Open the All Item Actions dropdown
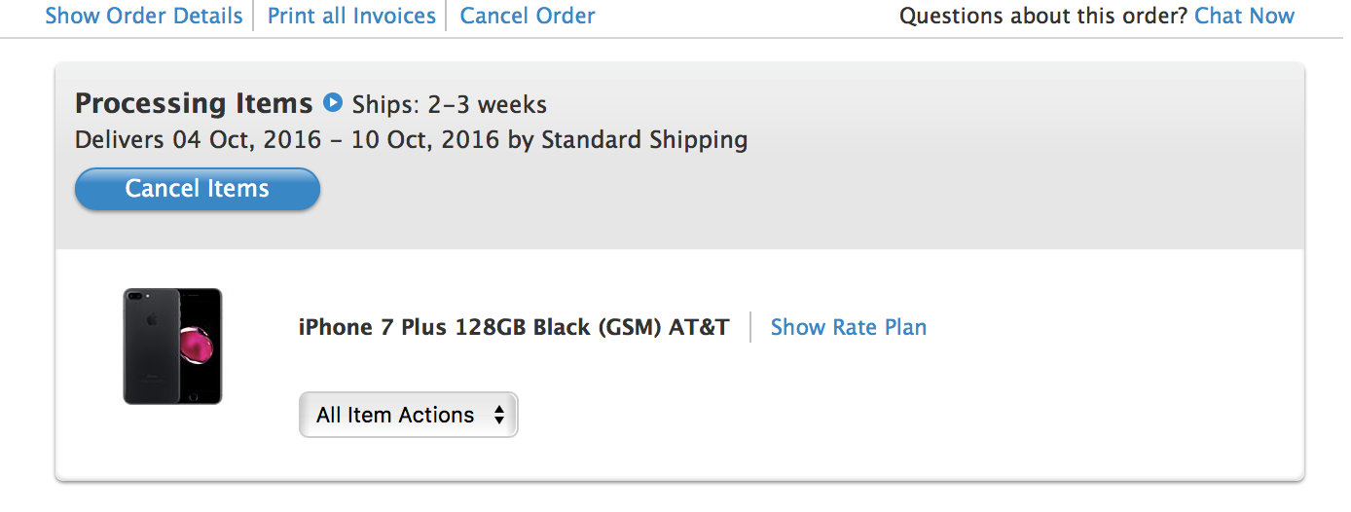The height and width of the screenshot is (512, 1351). click(409, 415)
